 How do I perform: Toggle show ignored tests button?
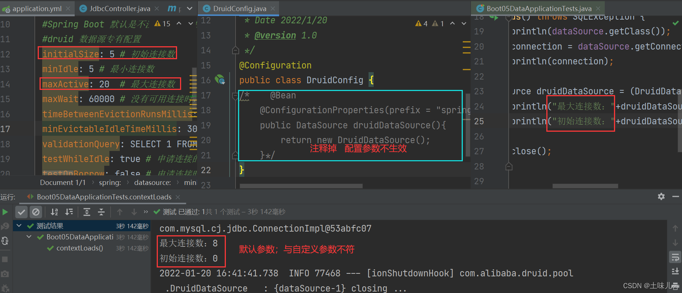tap(36, 212)
